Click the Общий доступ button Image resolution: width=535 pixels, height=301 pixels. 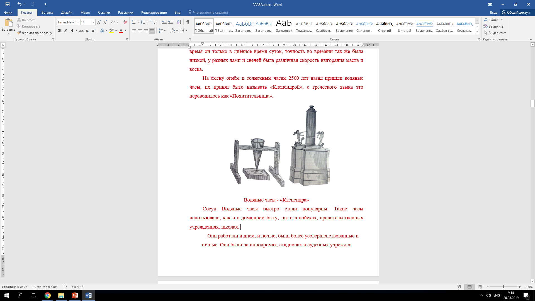[x=516, y=13]
